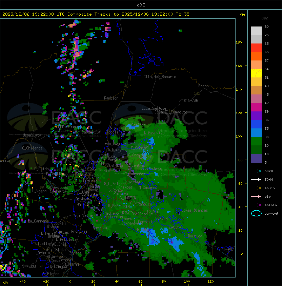282x286 pixels.
Task: Click the S_MARTIN map label
Action: 128,198
